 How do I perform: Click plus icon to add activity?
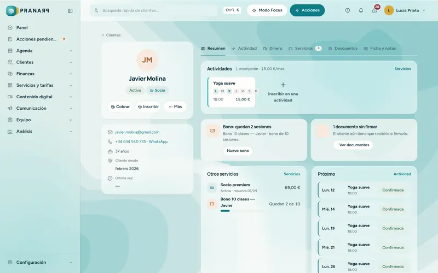point(283,85)
